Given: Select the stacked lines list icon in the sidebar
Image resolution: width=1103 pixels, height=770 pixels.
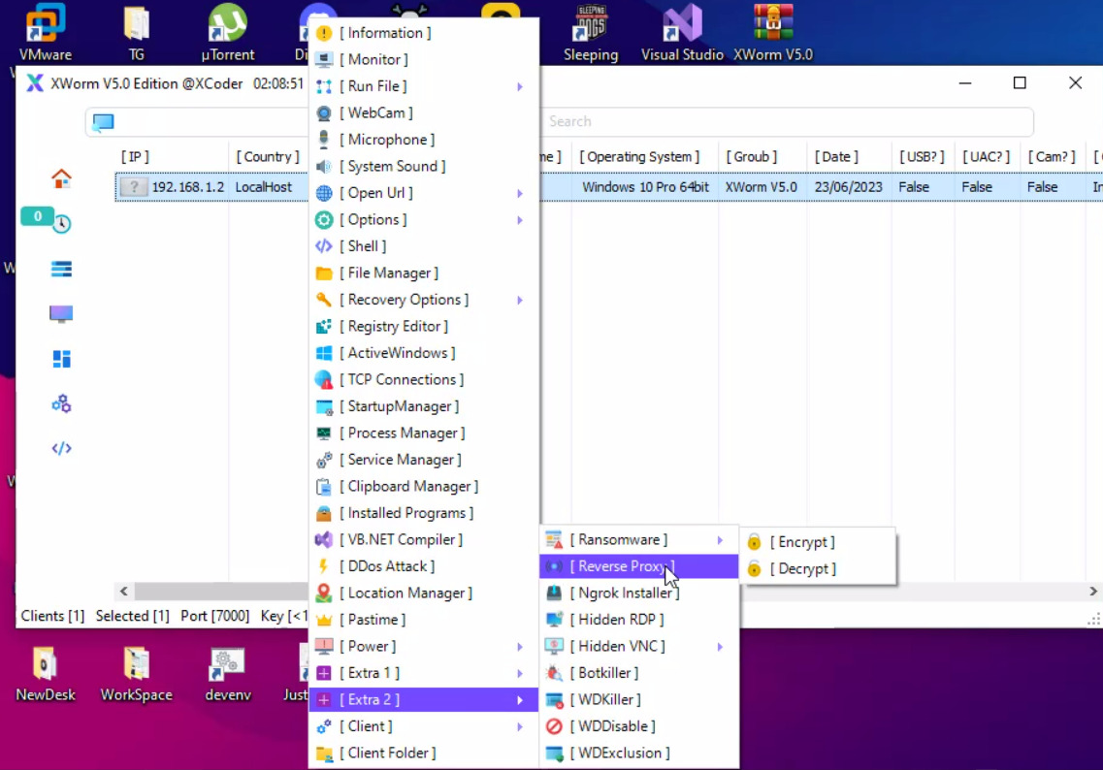Looking at the screenshot, I should click(x=61, y=269).
